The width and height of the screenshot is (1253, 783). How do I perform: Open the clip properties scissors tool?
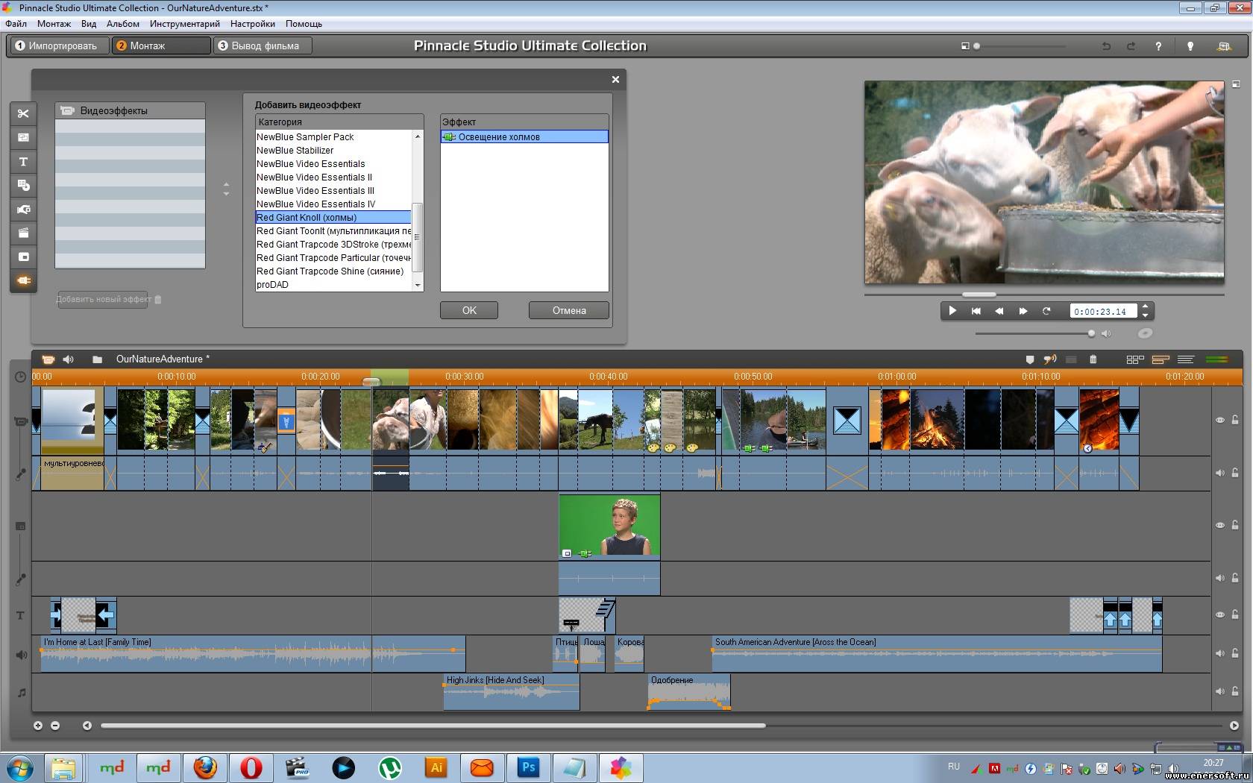pyautogui.click(x=23, y=113)
